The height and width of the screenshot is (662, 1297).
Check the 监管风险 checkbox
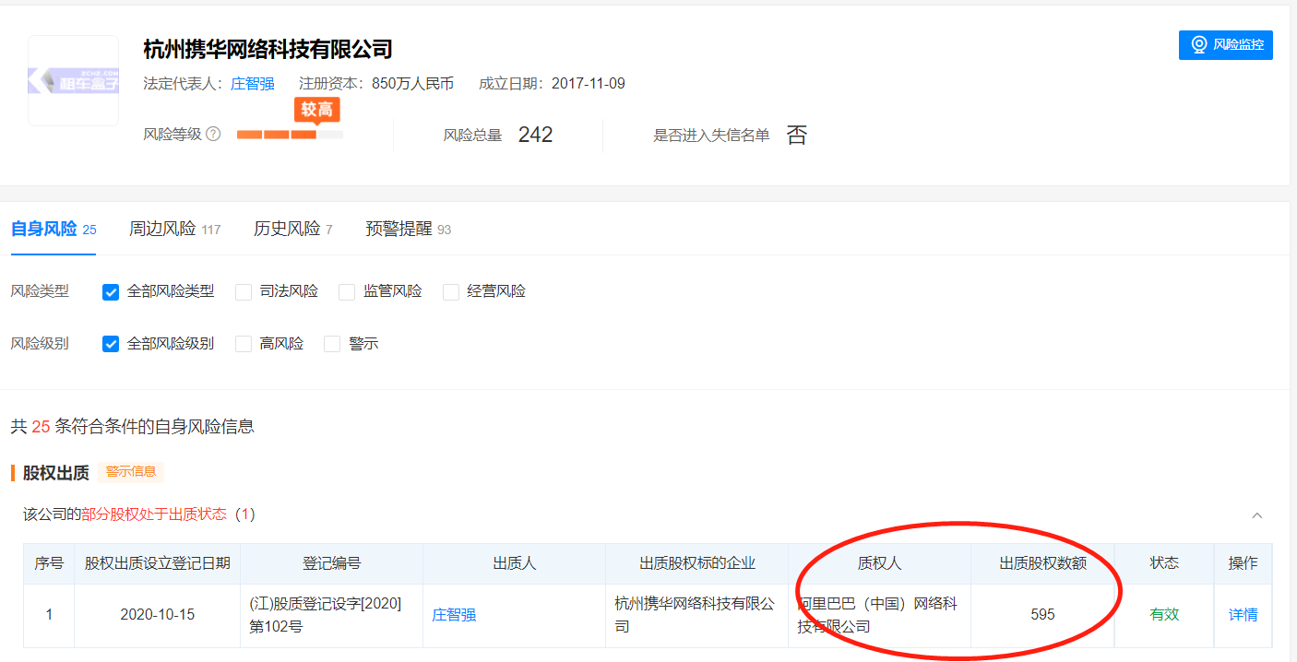pyautogui.click(x=347, y=292)
